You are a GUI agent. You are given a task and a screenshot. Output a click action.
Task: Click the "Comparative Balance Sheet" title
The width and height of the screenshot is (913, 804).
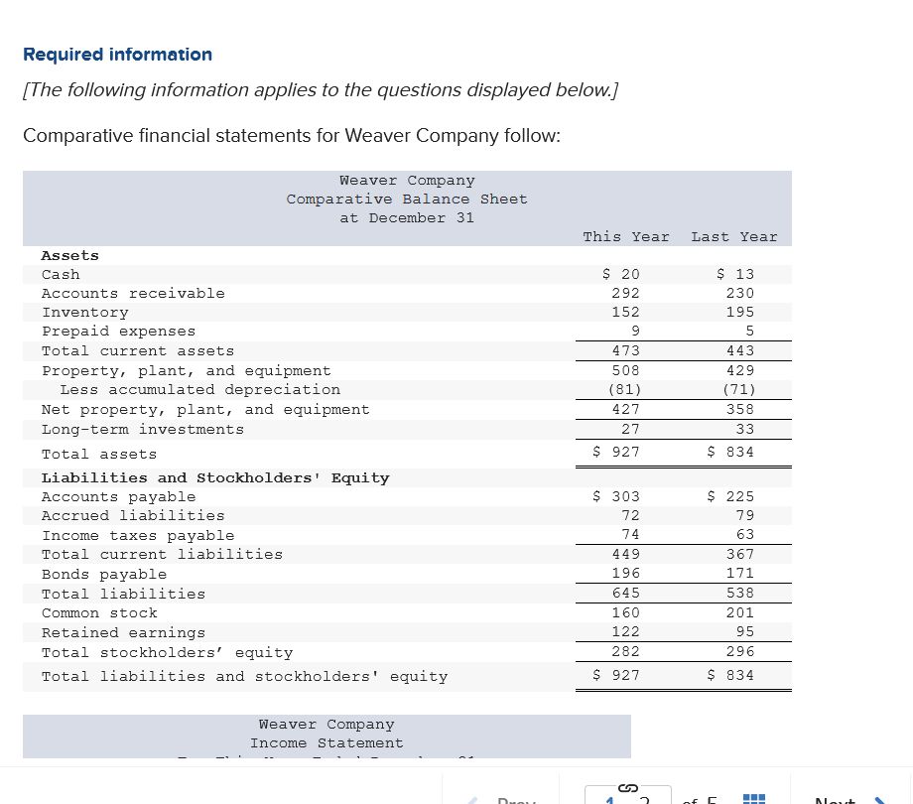coord(407,200)
